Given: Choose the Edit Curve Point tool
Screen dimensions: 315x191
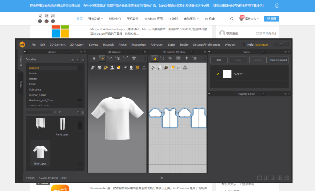Looking at the screenshot, I should (x=162, y=58).
